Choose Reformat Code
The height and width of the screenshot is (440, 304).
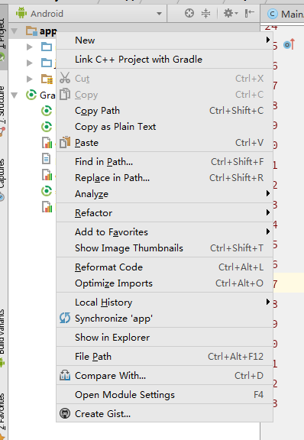tap(164, 267)
